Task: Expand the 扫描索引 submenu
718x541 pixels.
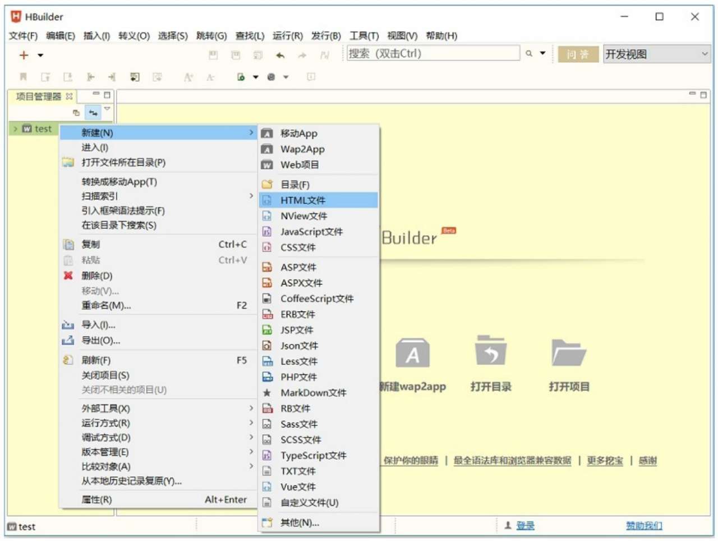Action: point(251,196)
